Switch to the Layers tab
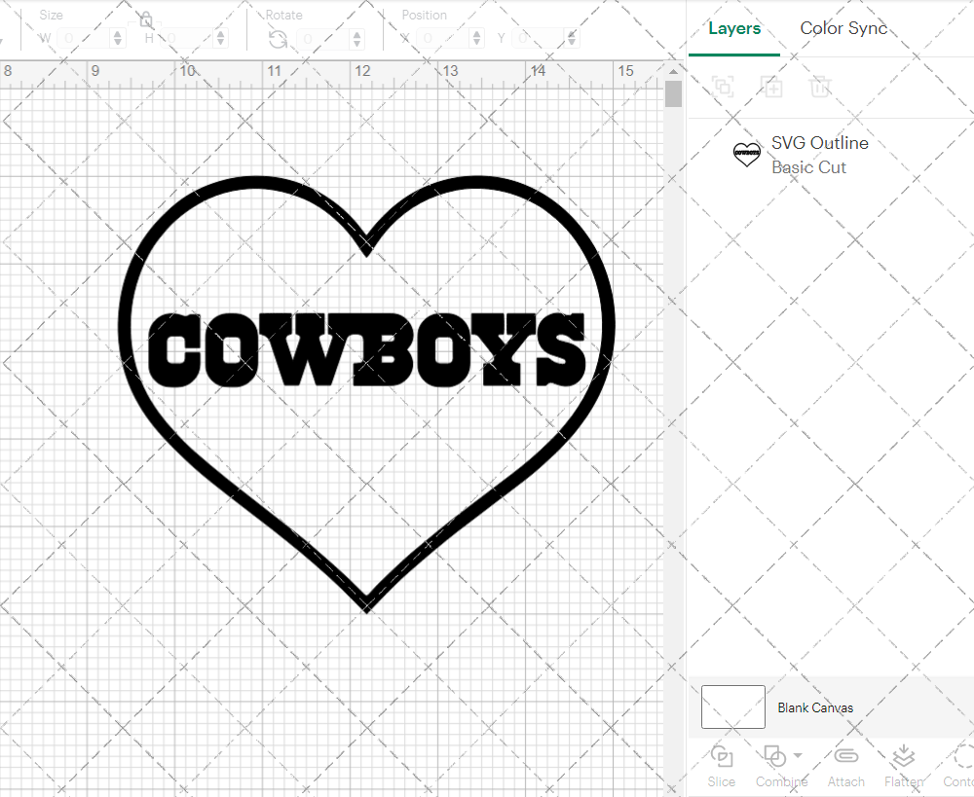 click(734, 28)
